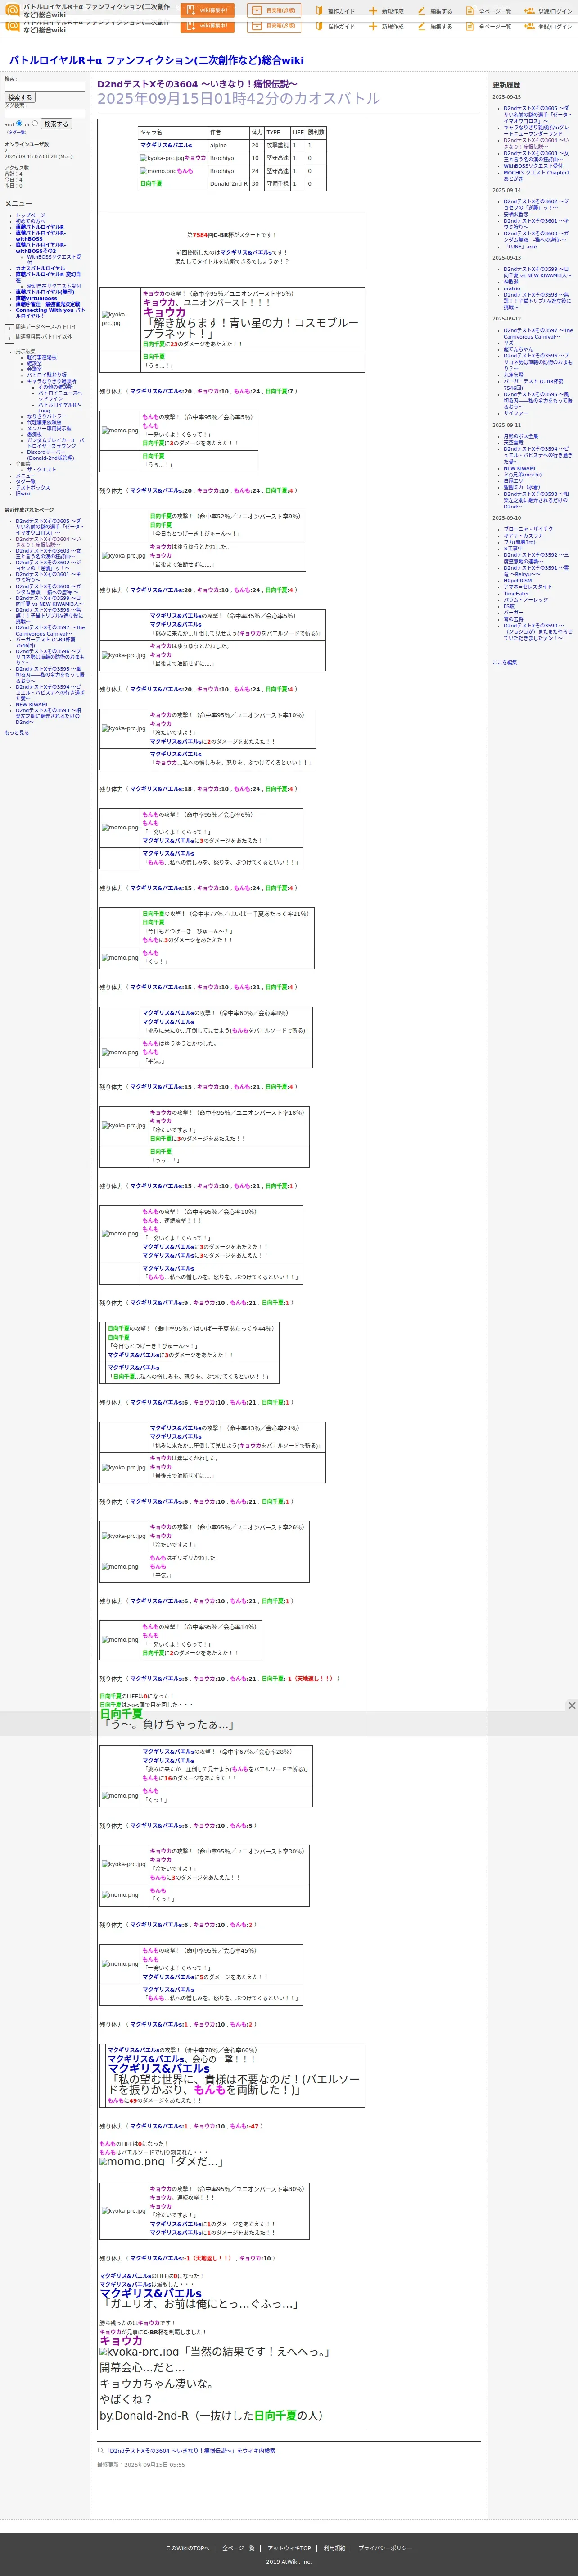Open テストボックス link

32,488
